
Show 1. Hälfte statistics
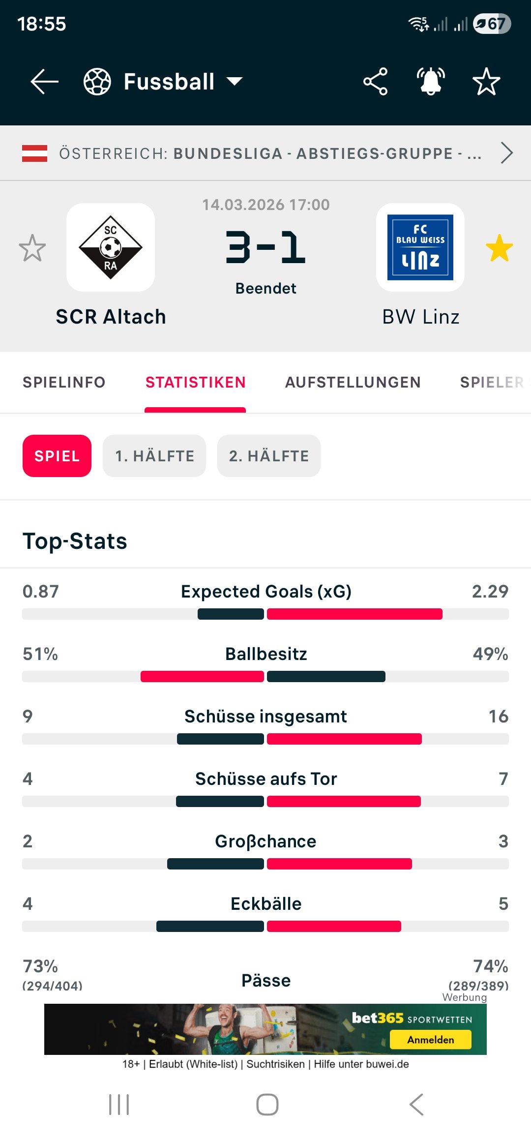point(154,456)
